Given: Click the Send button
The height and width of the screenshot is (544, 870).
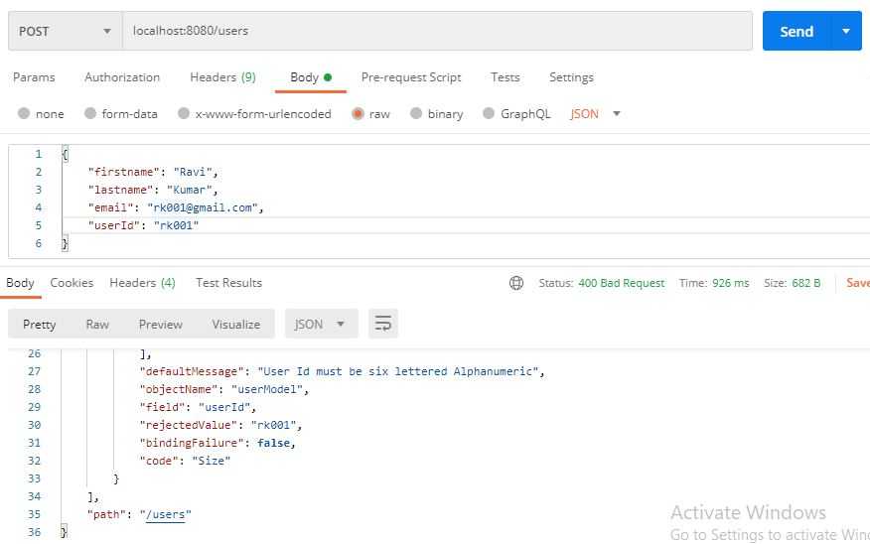Looking at the screenshot, I should coord(797,31).
